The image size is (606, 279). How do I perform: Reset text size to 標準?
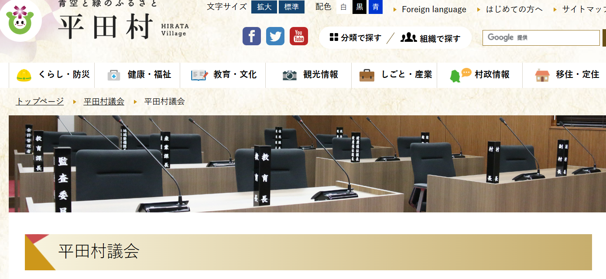click(x=291, y=7)
